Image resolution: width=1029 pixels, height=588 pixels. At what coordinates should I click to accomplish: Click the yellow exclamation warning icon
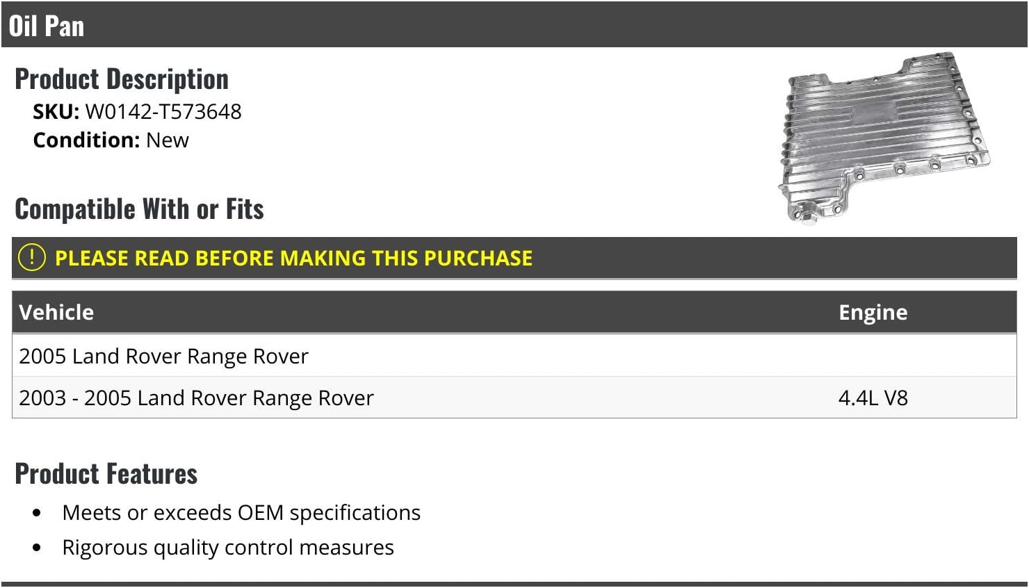click(32, 257)
